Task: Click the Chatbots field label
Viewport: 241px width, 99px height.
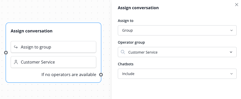Action: pyautogui.click(x=125, y=64)
